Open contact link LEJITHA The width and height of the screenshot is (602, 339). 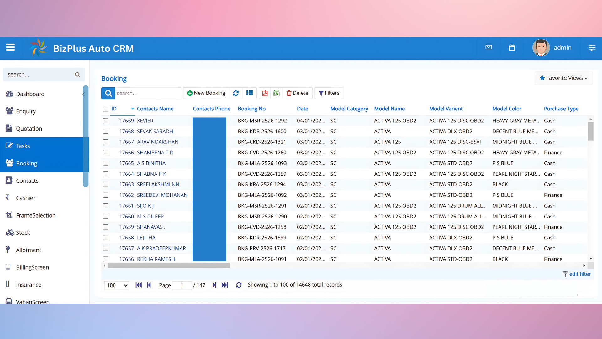[146, 238]
